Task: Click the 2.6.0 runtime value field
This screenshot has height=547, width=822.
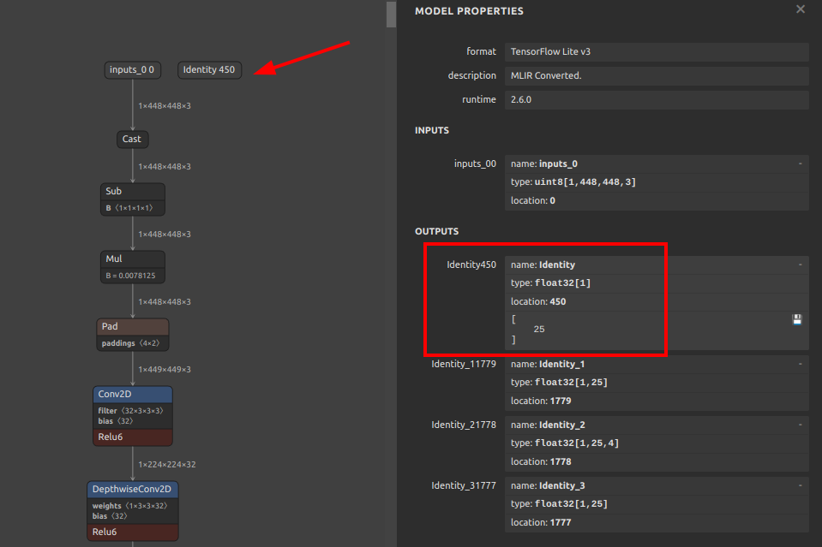Action: click(x=657, y=99)
